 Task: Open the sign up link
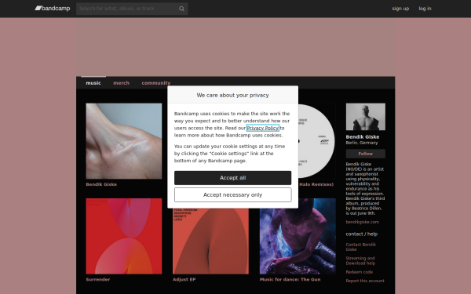point(400,9)
